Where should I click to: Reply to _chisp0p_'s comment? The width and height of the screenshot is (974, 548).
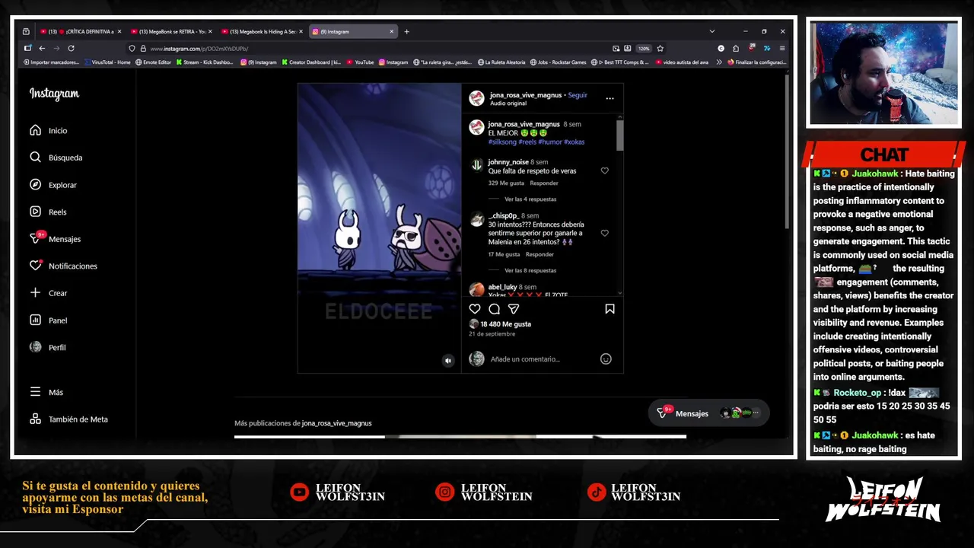(540, 254)
